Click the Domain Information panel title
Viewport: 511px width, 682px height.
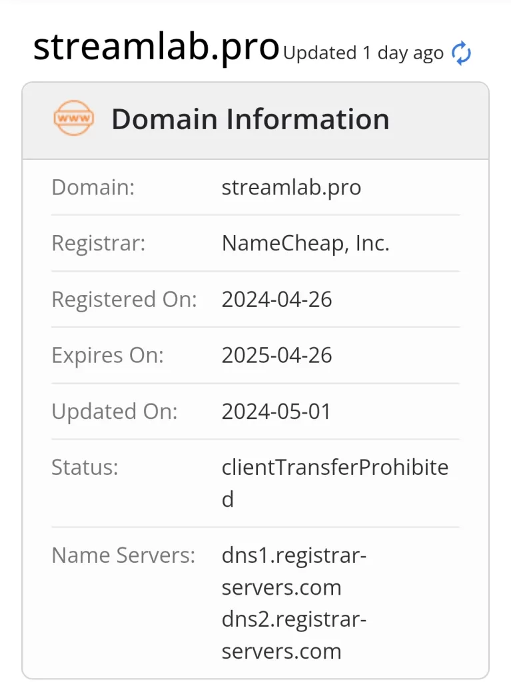click(x=250, y=119)
